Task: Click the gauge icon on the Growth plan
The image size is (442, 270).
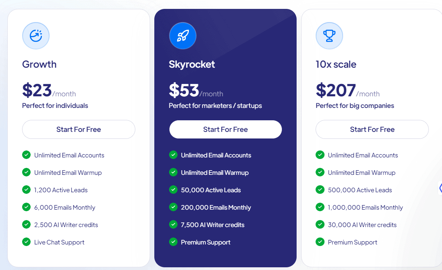Action: pos(36,36)
